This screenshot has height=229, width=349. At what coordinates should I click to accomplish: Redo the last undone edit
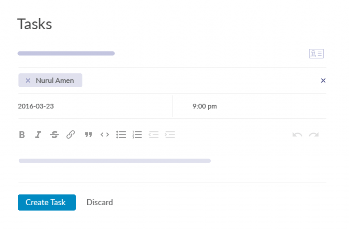pos(314,135)
